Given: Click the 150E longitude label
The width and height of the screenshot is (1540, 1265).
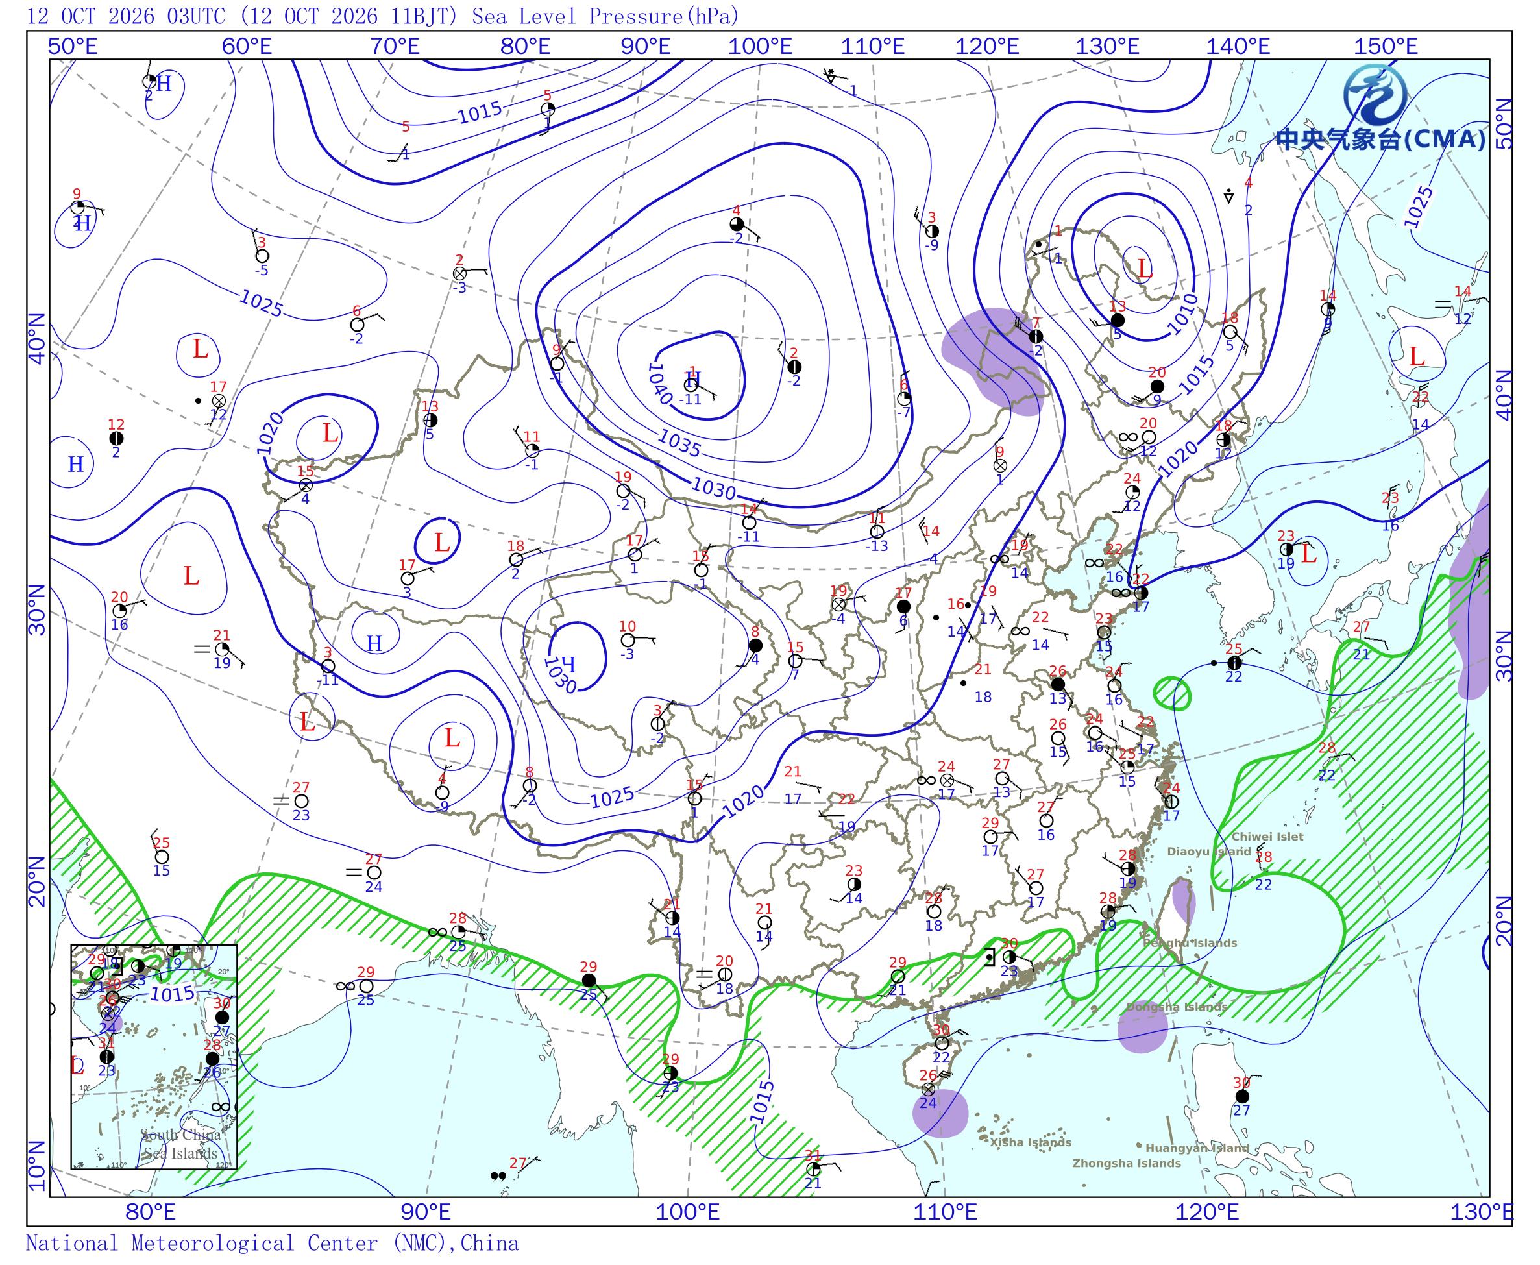Looking at the screenshot, I should [1386, 46].
